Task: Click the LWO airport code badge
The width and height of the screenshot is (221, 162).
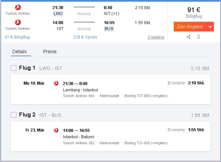Action: pyautogui.click(x=58, y=14)
